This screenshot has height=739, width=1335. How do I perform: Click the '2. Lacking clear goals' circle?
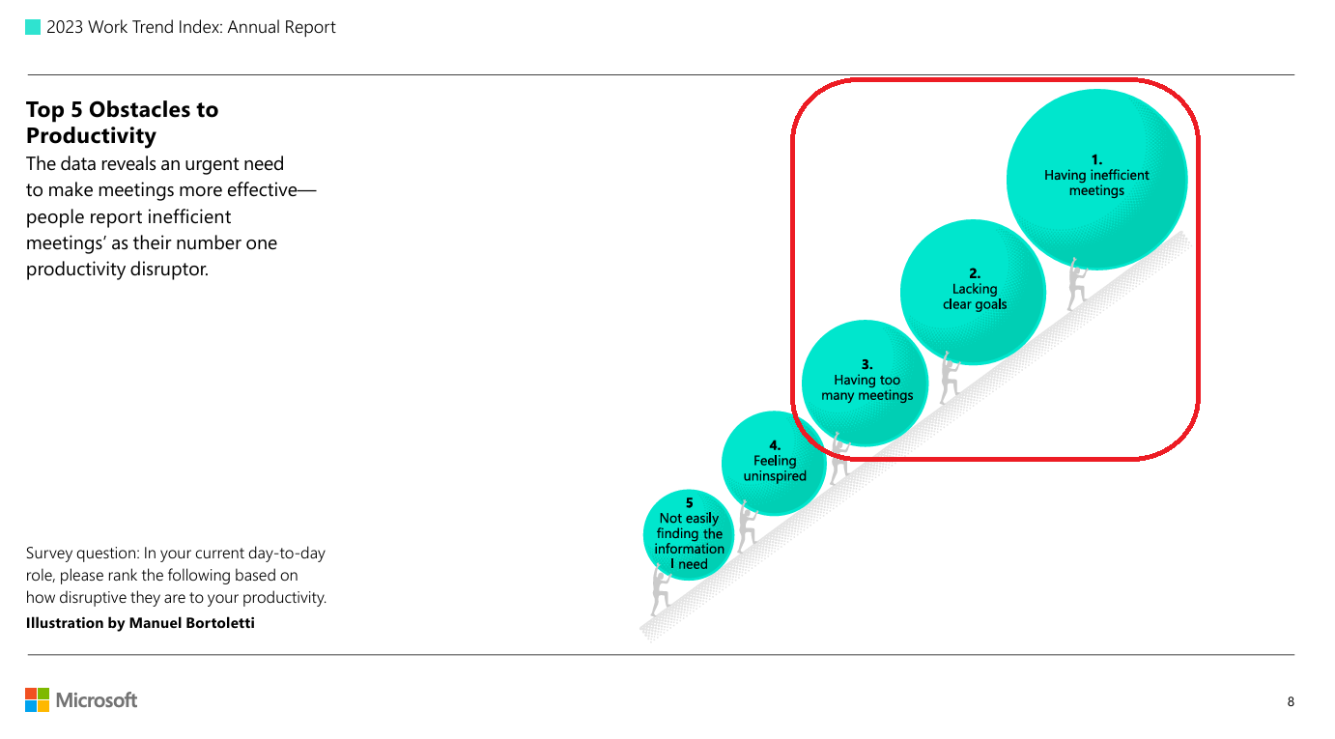pyautogui.click(x=973, y=292)
